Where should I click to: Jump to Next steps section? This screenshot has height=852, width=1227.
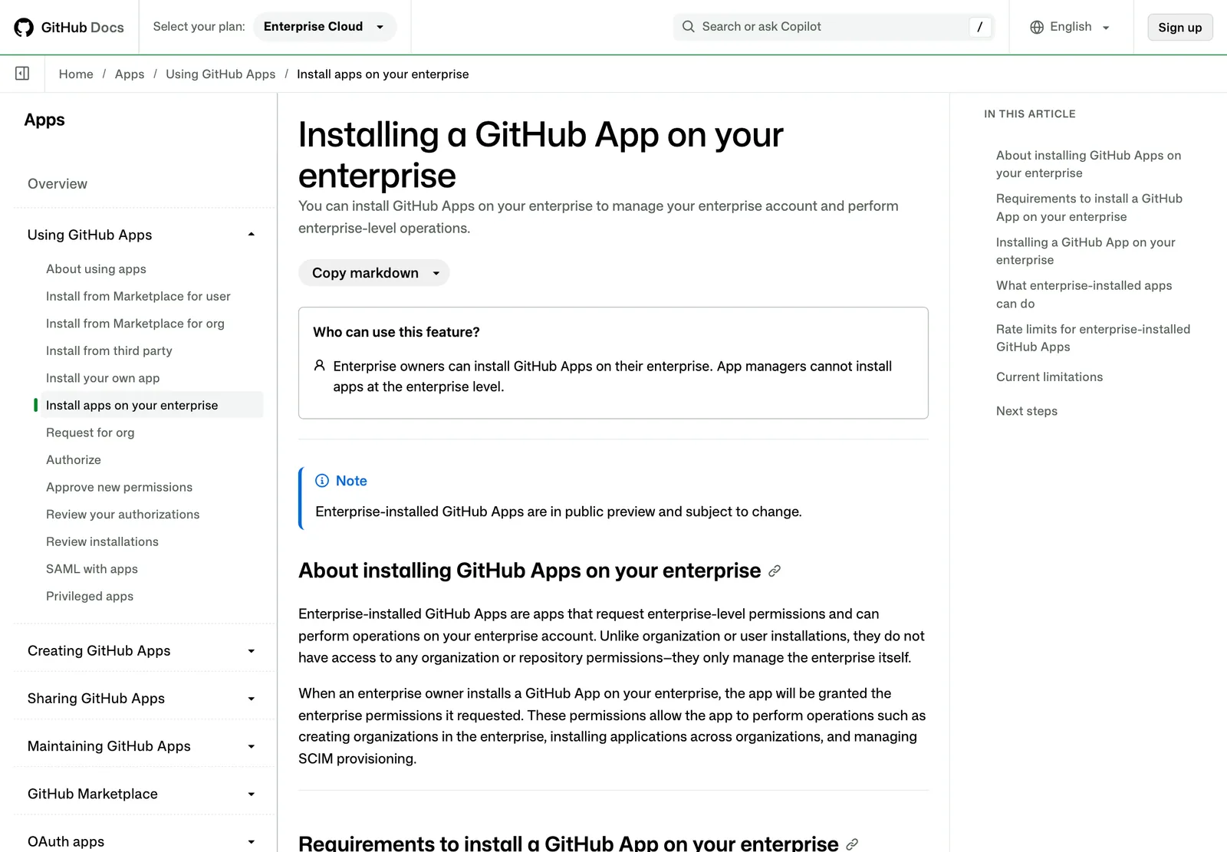[1027, 411]
